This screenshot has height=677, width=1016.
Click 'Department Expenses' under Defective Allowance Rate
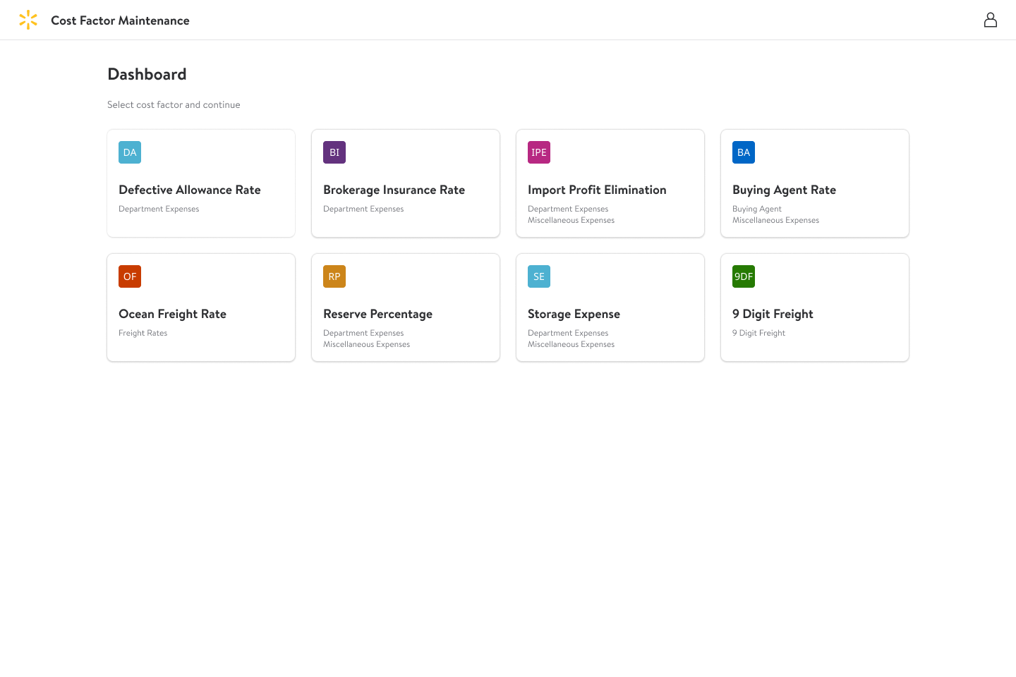pyautogui.click(x=159, y=209)
